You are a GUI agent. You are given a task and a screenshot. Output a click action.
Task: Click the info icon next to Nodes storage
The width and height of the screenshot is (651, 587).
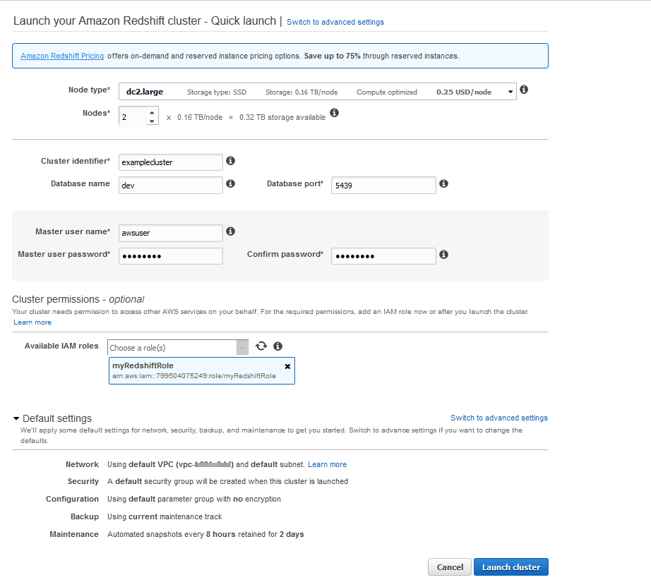(x=334, y=113)
